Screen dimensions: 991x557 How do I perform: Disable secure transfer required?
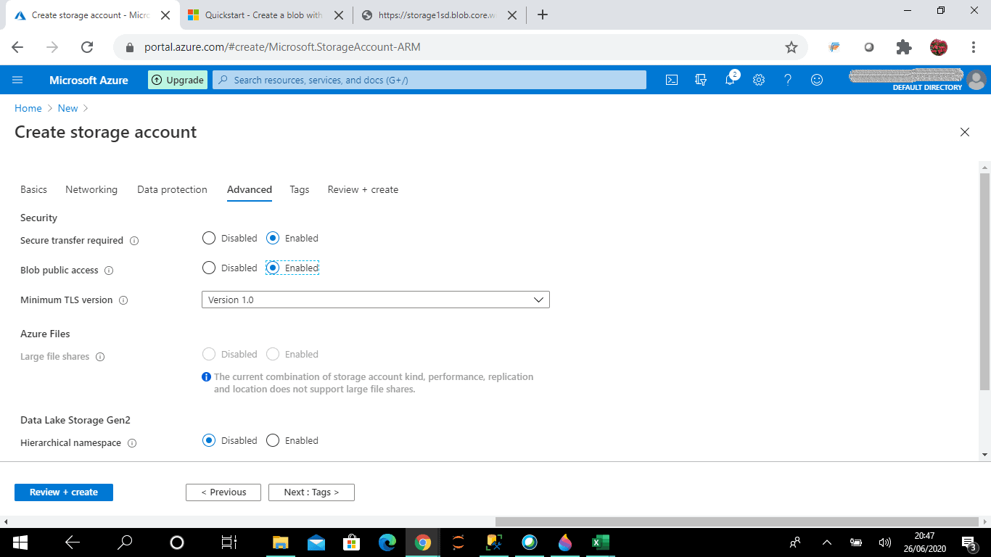[x=209, y=238]
